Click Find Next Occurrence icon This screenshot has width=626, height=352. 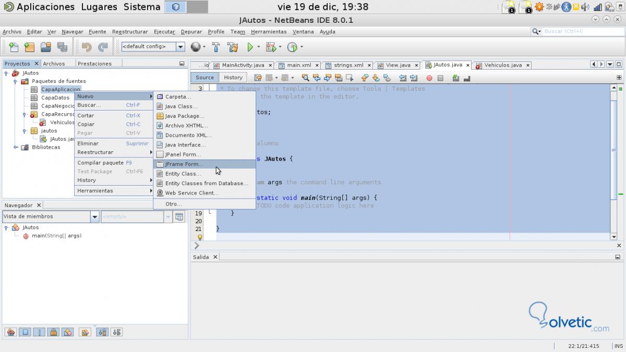tap(328, 78)
